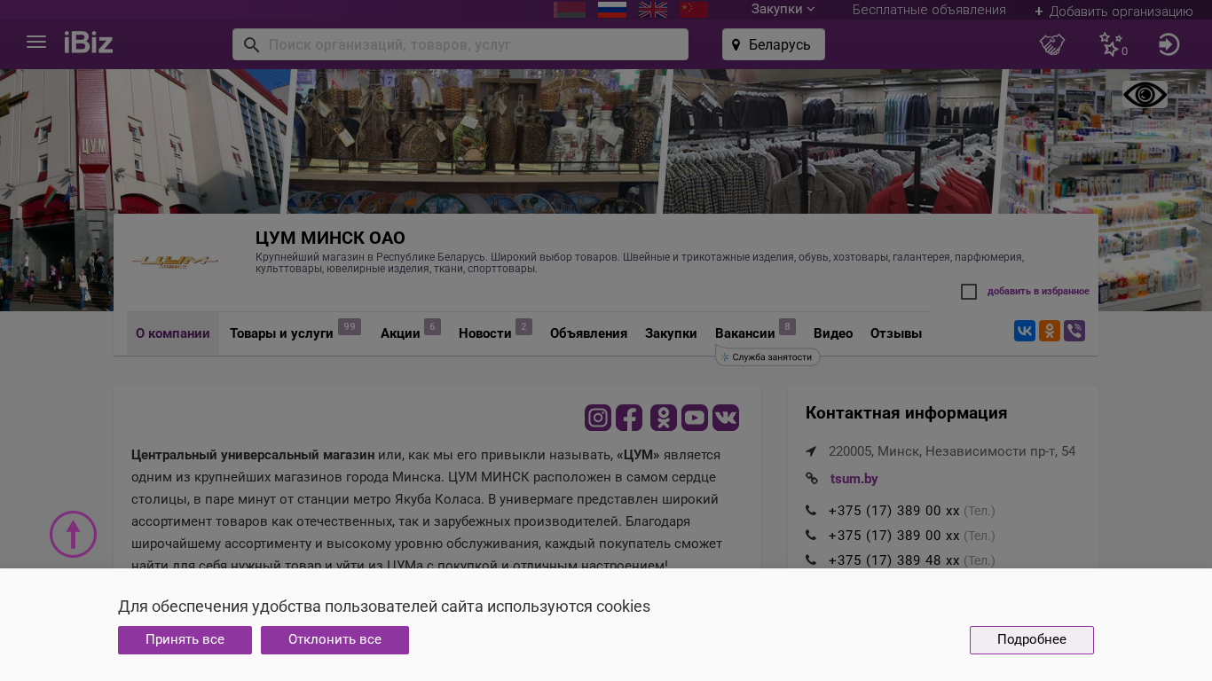The height and width of the screenshot is (681, 1212).
Task: Click the 'Контактная информация' heading
Action: pyautogui.click(x=906, y=413)
